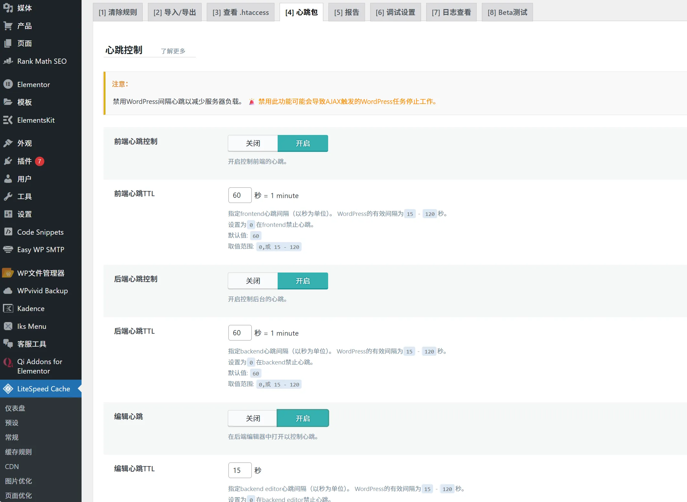Viewport: 687px width, 502px height.
Task: Click the Code Snippets icon
Action: tap(8, 232)
